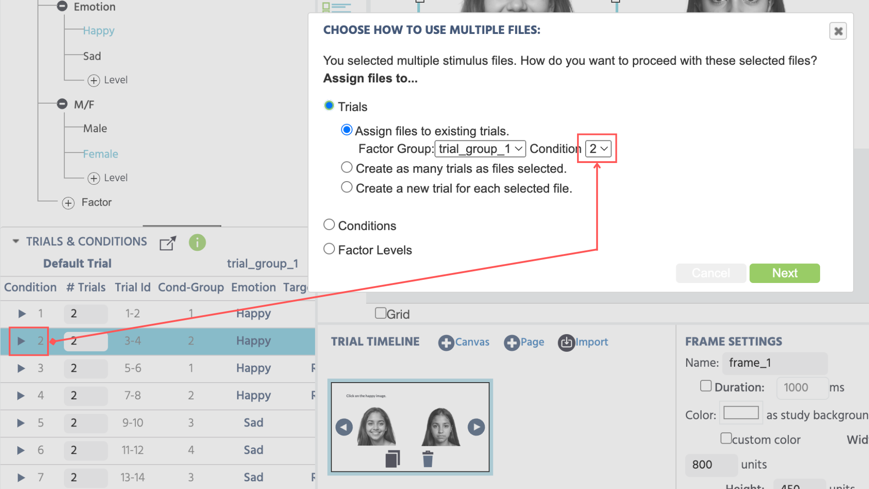Click the trash icon under the frame thumbnail

(x=428, y=459)
